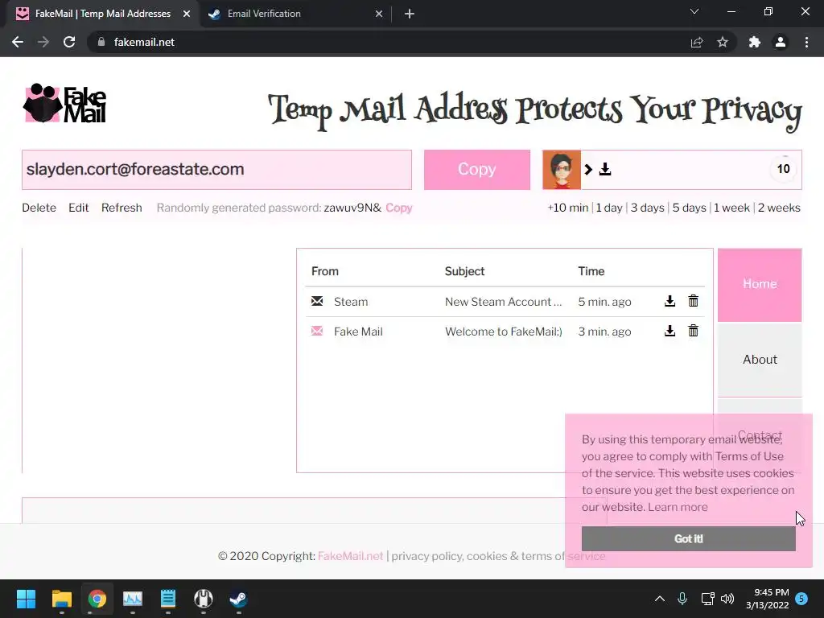824x618 pixels.
Task: Select the FakeMail Temp Mail Addresses tab
Action: click(x=102, y=14)
